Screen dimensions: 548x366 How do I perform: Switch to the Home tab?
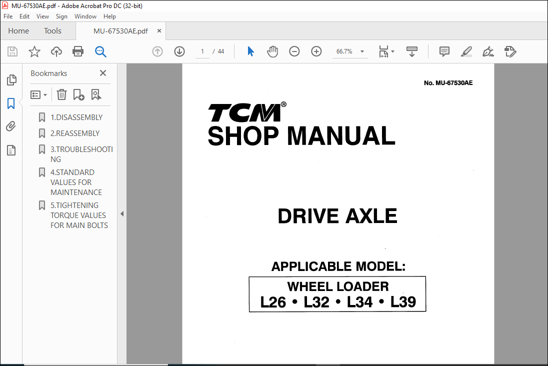coord(18,31)
